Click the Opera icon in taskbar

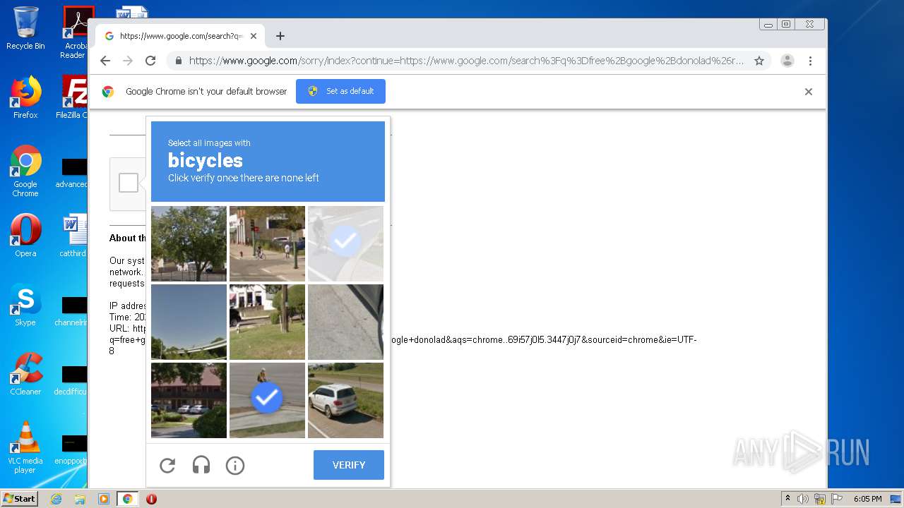151,499
